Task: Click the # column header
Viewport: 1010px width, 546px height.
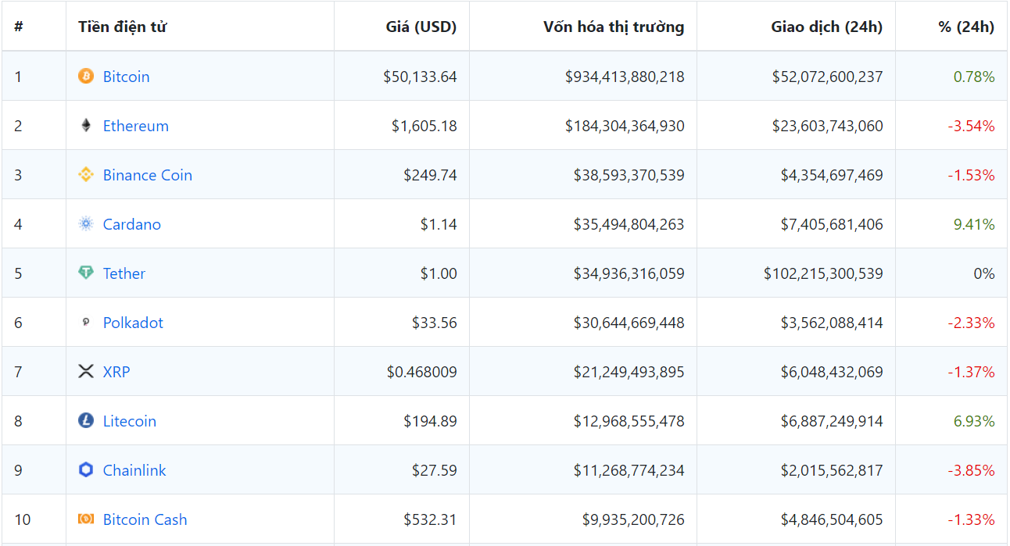Action: click(x=19, y=27)
